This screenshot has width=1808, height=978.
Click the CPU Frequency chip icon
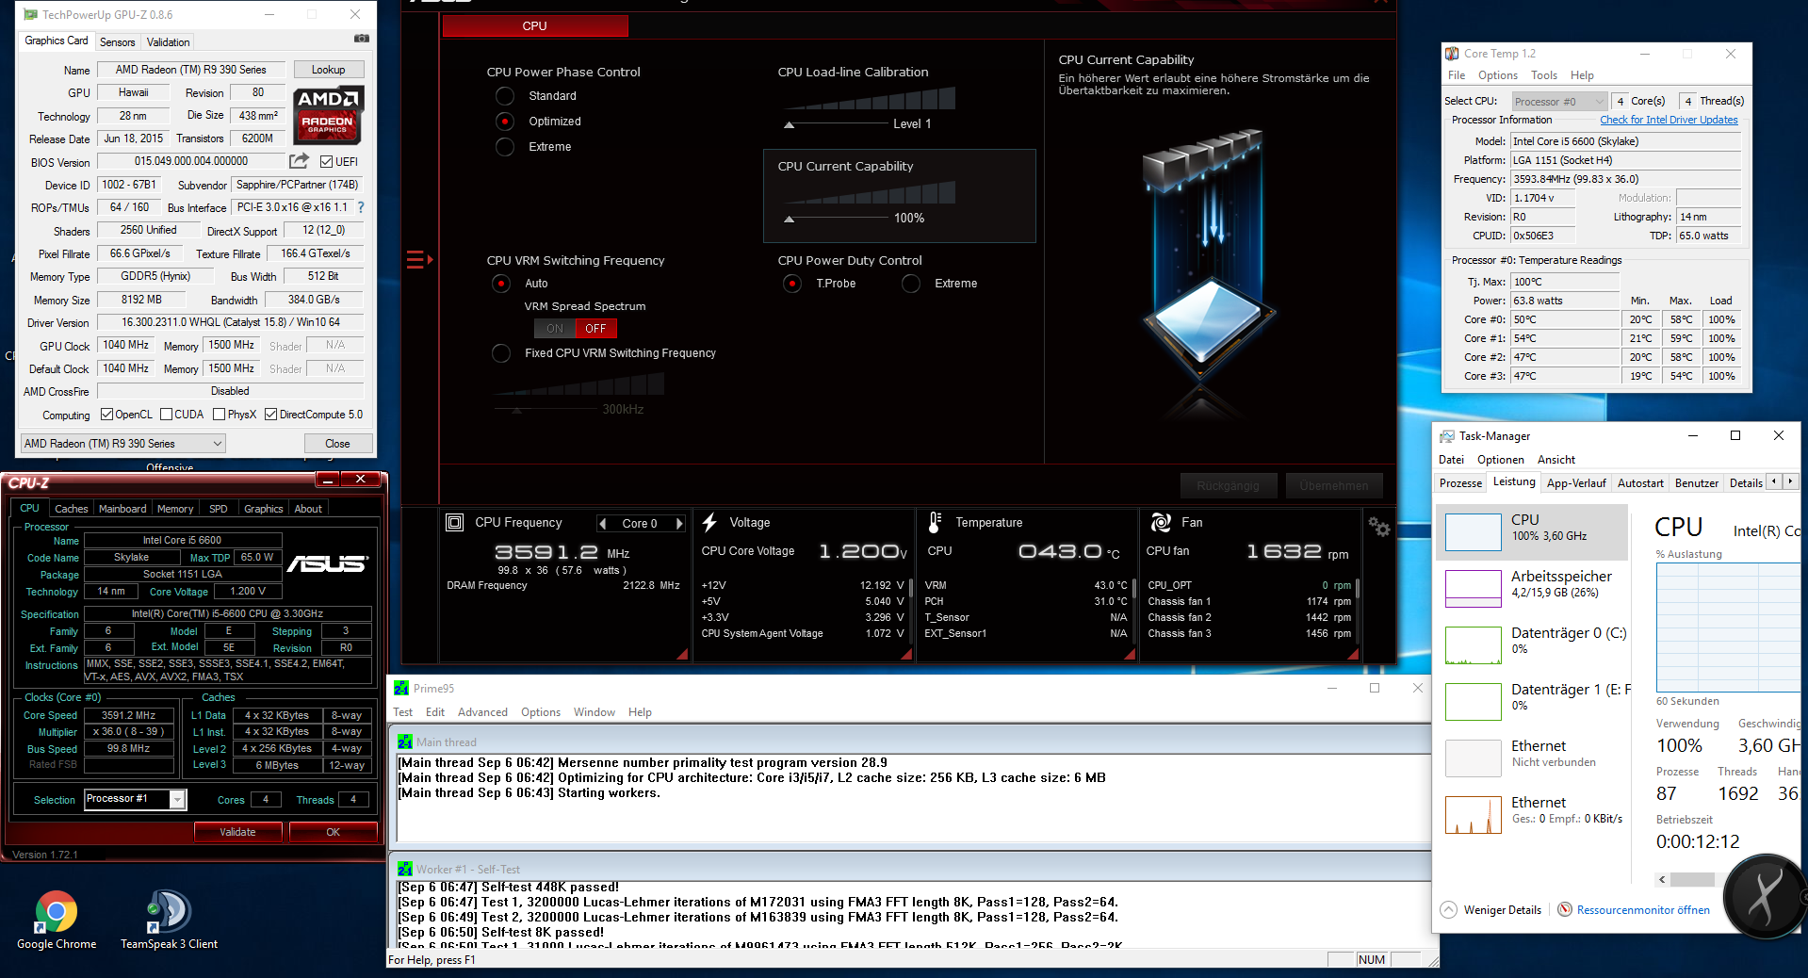click(x=455, y=523)
